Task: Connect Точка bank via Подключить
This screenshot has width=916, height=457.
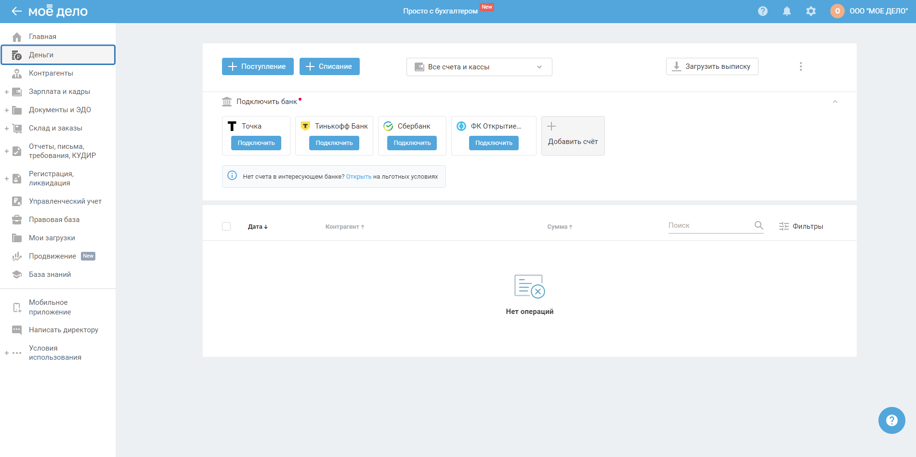Action: coord(256,143)
